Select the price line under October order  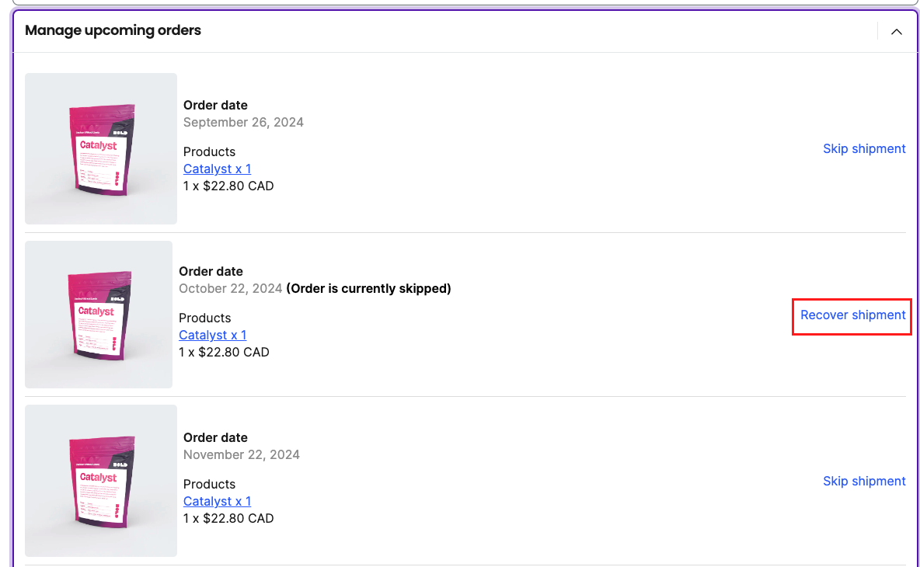(224, 353)
